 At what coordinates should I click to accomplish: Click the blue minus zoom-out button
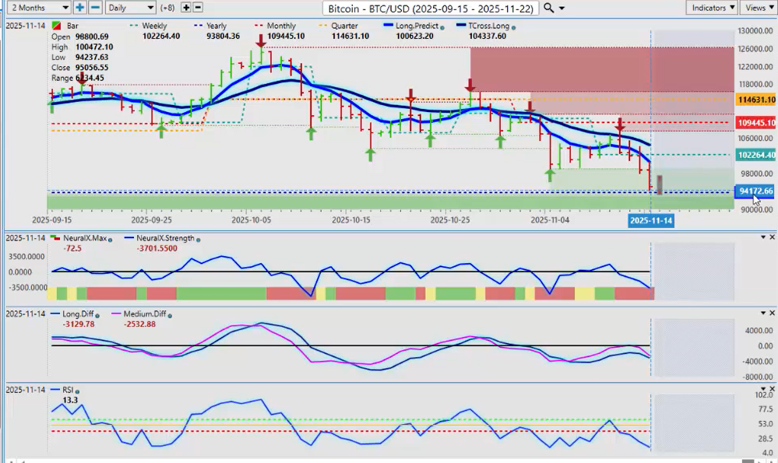click(x=95, y=8)
